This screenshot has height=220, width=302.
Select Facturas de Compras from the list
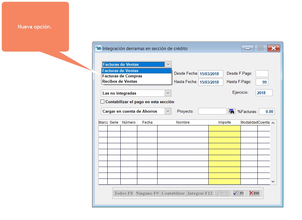[x=122, y=76]
